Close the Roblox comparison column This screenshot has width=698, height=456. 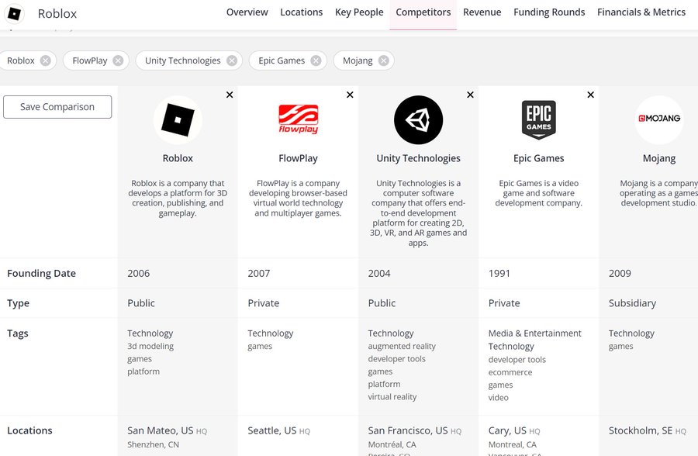[230, 95]
